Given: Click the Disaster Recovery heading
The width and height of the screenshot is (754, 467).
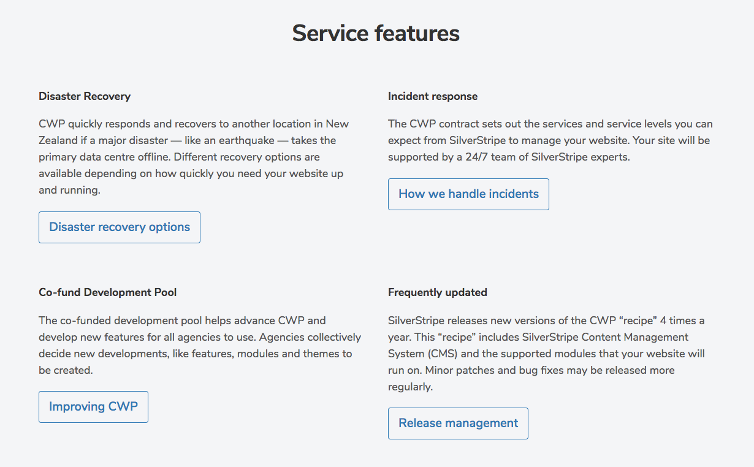Looking at the screenshot, I should coord(85,96).
